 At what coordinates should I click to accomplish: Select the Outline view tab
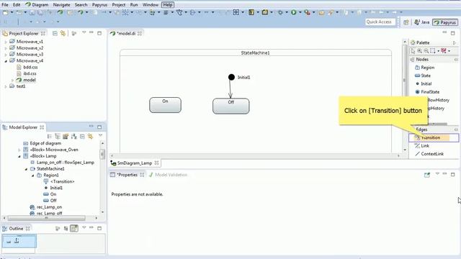[x=16, y=229]
